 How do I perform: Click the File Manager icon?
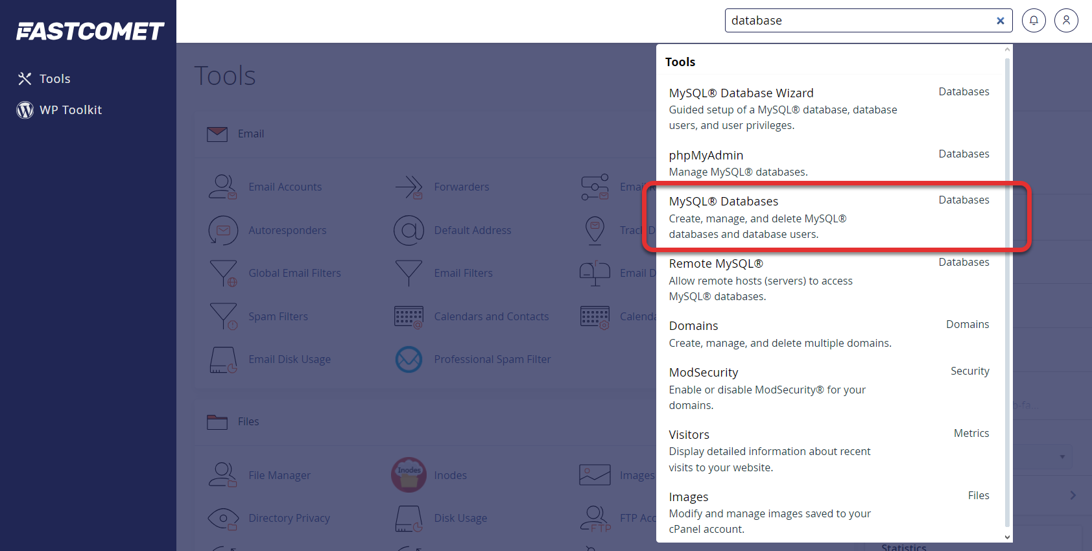click(x=222, y=475)
